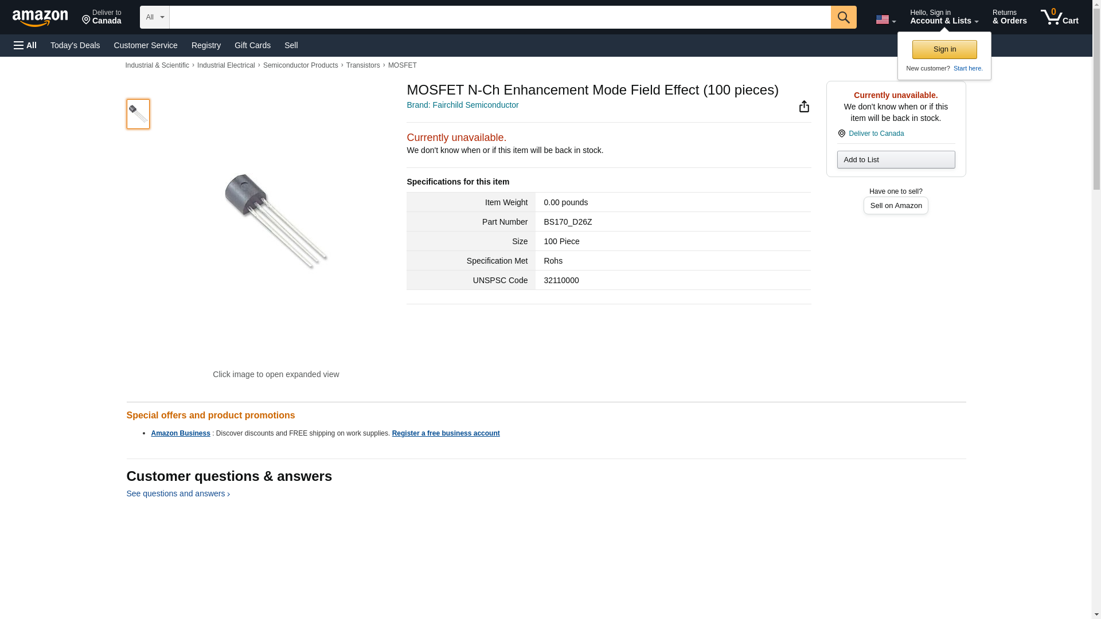
Task: Click the yellow Sign in button
Action: 944,49
